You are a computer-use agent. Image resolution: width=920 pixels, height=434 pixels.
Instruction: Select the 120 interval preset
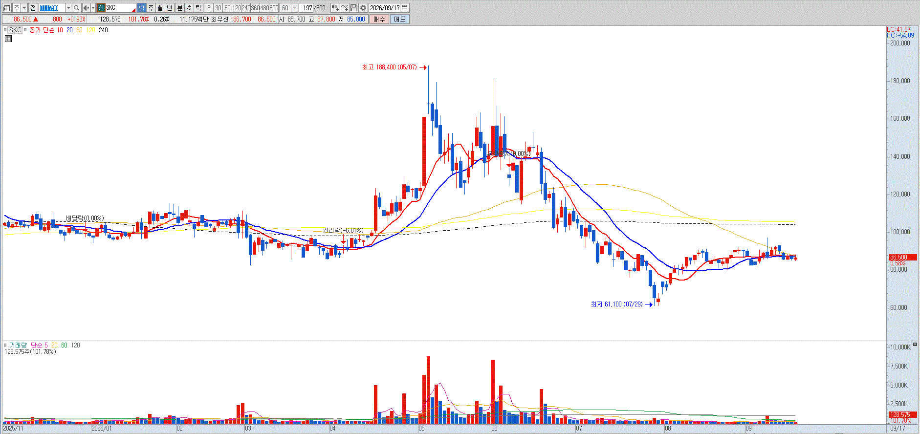click(x=237, y=8)
